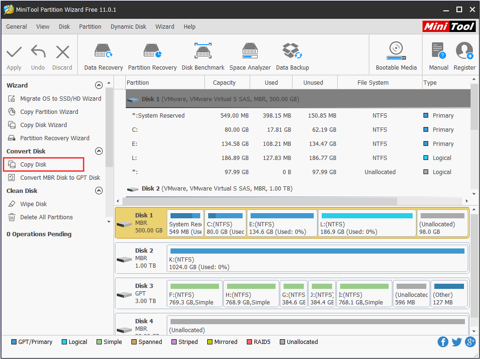Click F:(NTFS) block on Disk 3
The height and width of the screenshot is (359, 480).
point(195,294)
